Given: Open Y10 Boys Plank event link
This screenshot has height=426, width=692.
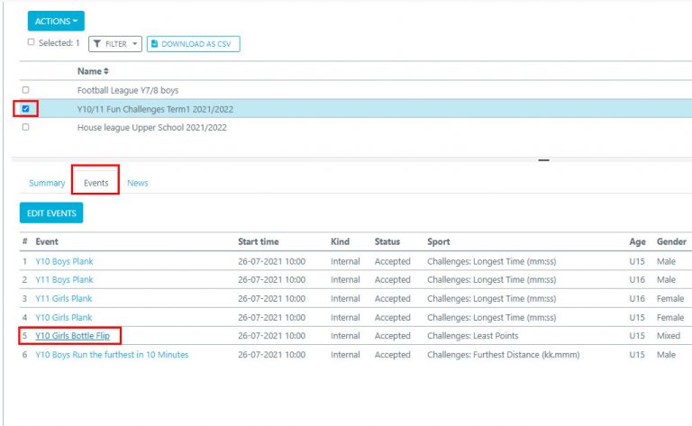Looking at the screenshot, I should pos(65,261).
